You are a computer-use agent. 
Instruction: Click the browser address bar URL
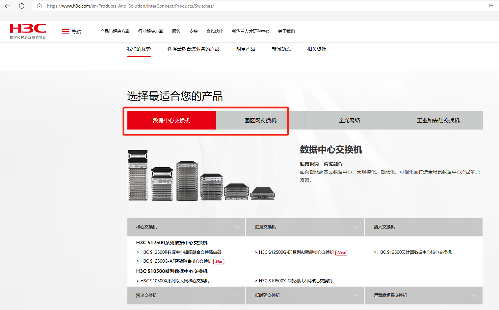130,6
